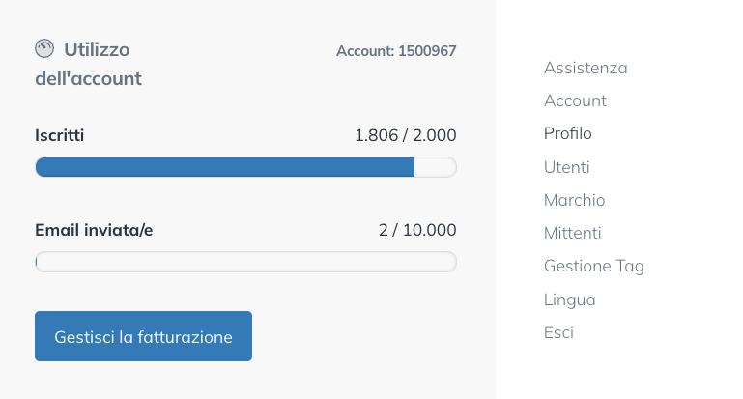Click the unfilled end of Iscritti bar
The width and height of the screenshot is (743, 399).
click(435, 167)
